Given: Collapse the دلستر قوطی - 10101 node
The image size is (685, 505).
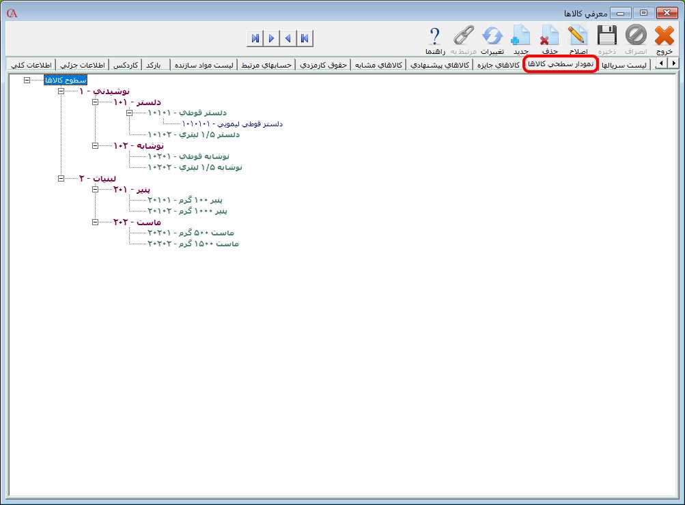Looking at the screenshot, I should tap(129, 113).
